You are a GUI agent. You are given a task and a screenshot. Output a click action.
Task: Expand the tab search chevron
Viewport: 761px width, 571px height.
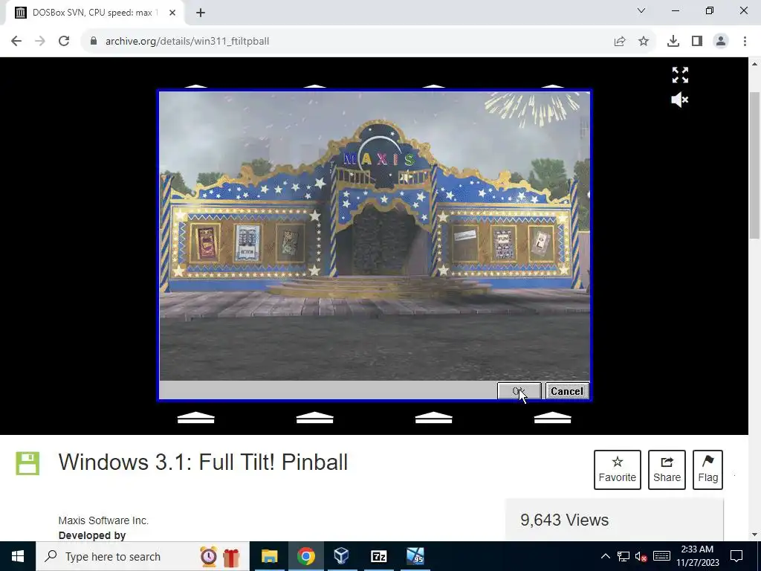click(x=641, y=10)
